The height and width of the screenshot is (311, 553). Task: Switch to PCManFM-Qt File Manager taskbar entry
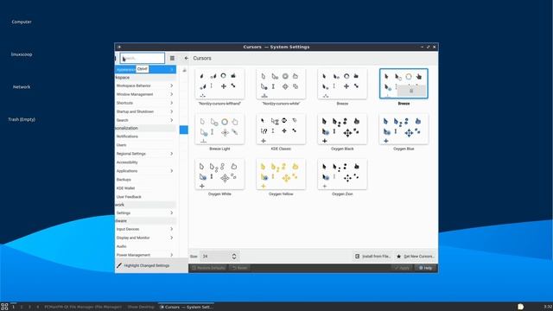(x=83, y=307)
